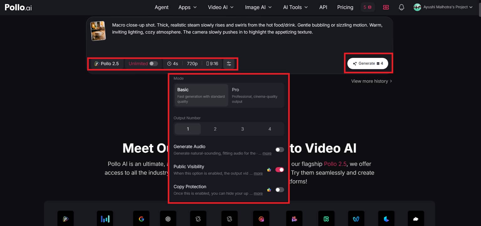Screen dimensions: 481x226
Task: Expand the Apps menu
Action: pyautogui.click(x=188, y=7)
